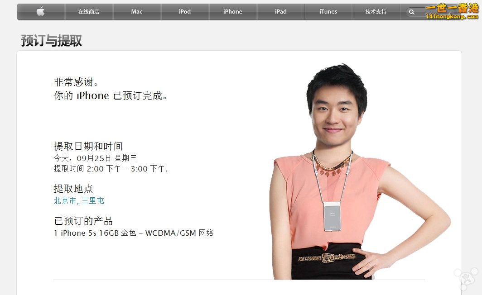Screen dimensions: 482x295
Task: Click the 141hongkong.com watermark logo
Action: pyautogui.click(x=452, y=11)
